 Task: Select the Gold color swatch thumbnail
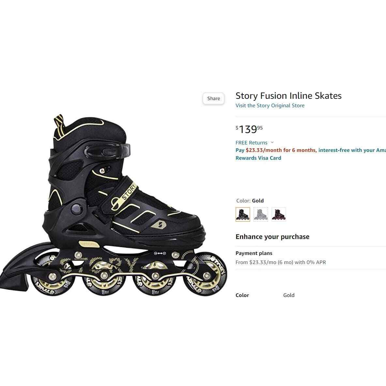(243, 215)
